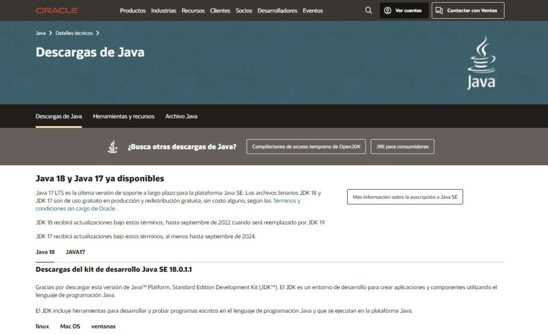Click the Descargas de Java page heading
548x334 pixels.
(90, 52)
